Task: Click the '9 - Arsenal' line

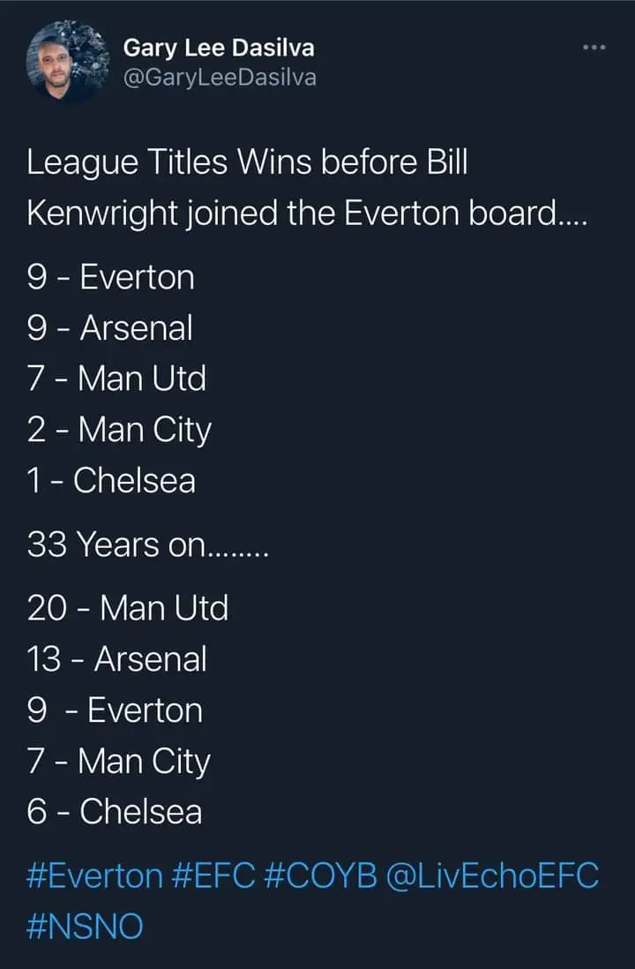Action: click(x=110, y=328)
